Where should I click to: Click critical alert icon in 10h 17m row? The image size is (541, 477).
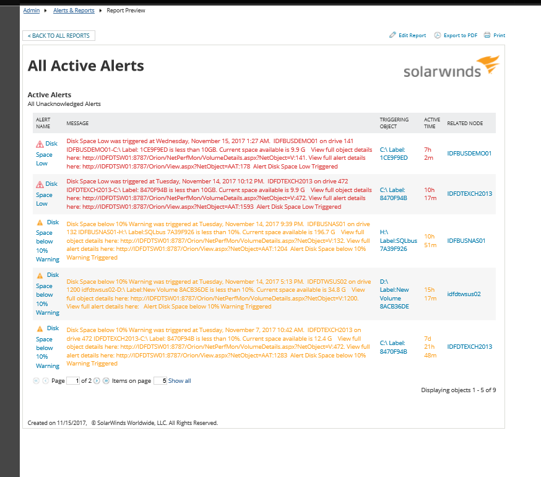click(40, 184)
